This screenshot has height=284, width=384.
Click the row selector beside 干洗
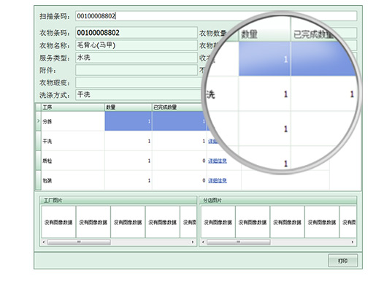click(x=39, y=141)
